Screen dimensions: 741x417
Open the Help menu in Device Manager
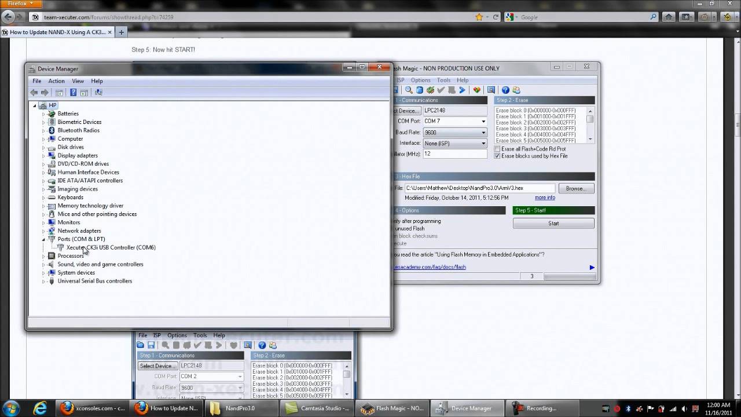point(97,81)
